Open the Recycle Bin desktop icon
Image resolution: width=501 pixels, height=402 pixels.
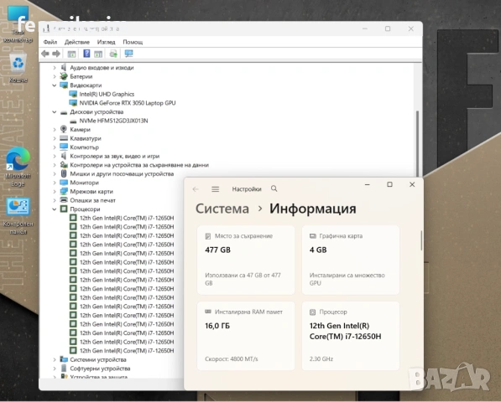[x=18, y=68]
